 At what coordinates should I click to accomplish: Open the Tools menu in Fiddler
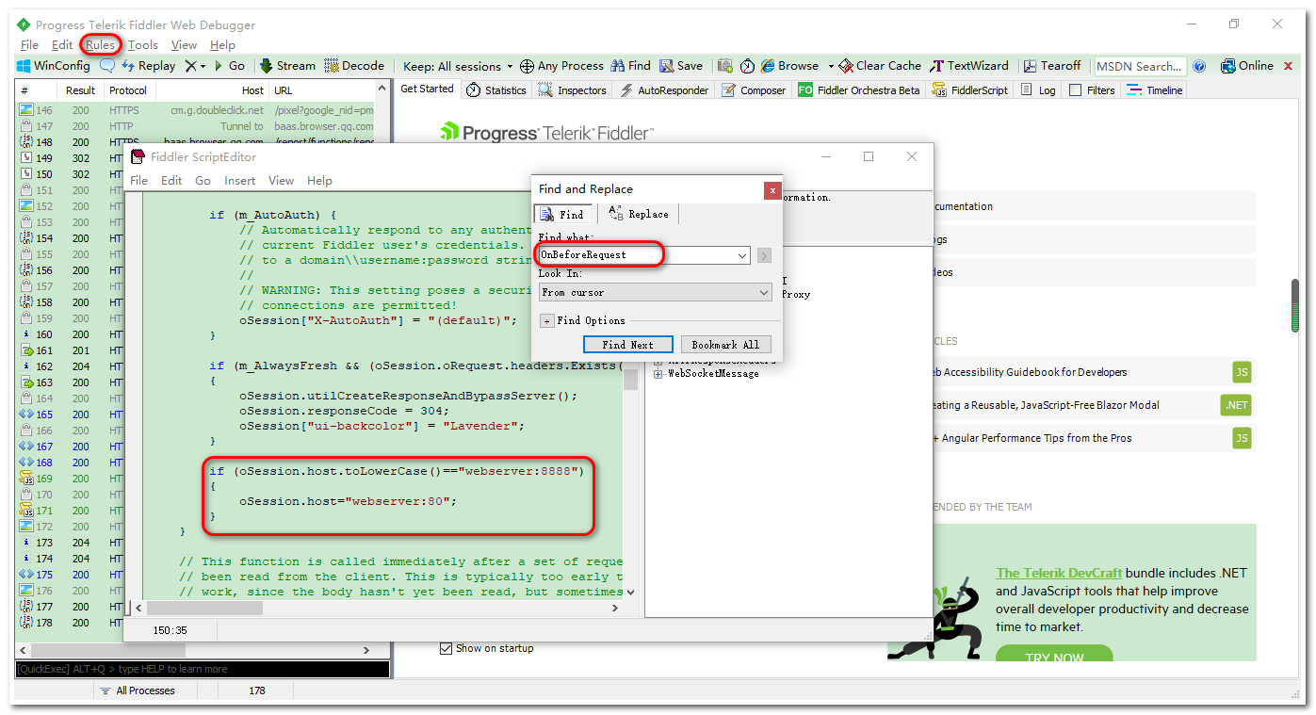pyautogui.click(x=143, y=44)
